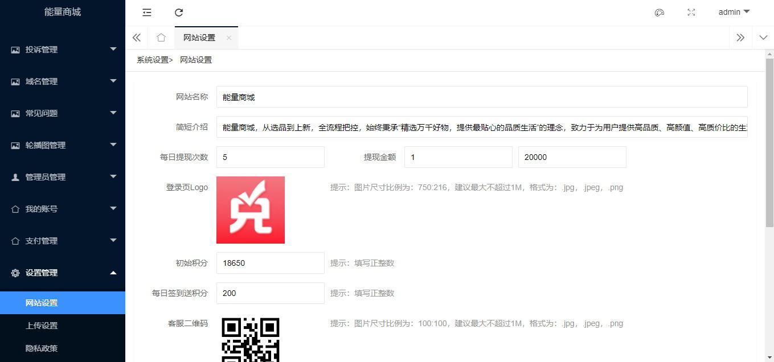This screenshot has width=774, height=362.
Task: Open the admin user dropdown
Action: tap(734, 12)
